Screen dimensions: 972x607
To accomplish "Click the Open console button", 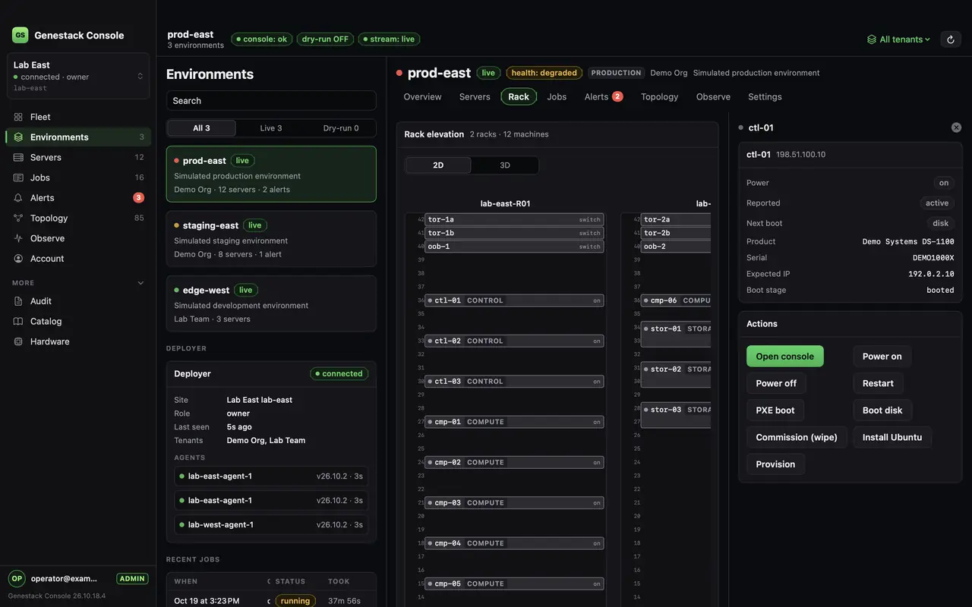I will (x=784, y=357).
